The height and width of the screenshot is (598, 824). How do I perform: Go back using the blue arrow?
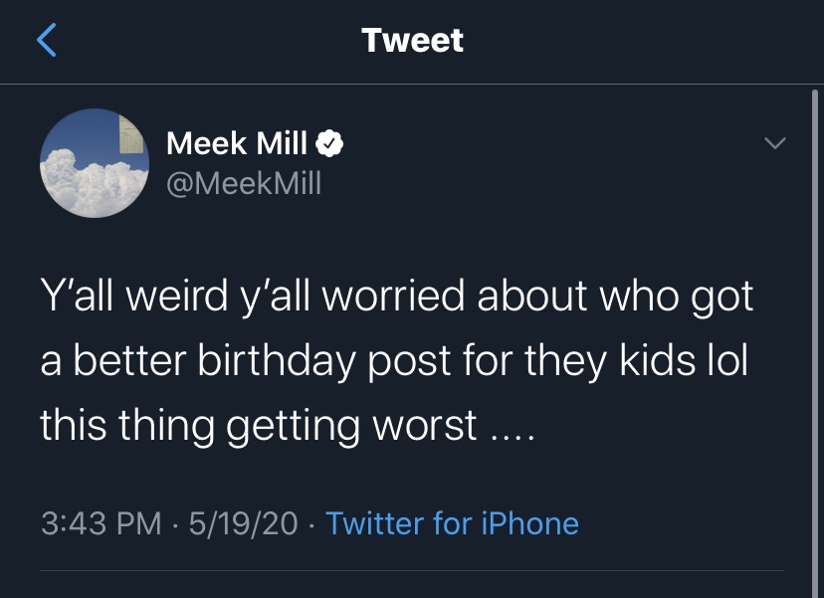tap(47, 40)
